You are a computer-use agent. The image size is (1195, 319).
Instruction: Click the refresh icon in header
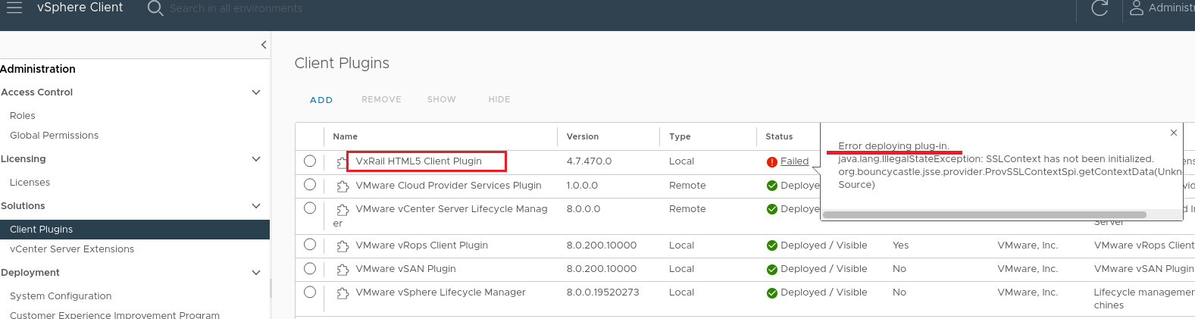pos(1100,8)
